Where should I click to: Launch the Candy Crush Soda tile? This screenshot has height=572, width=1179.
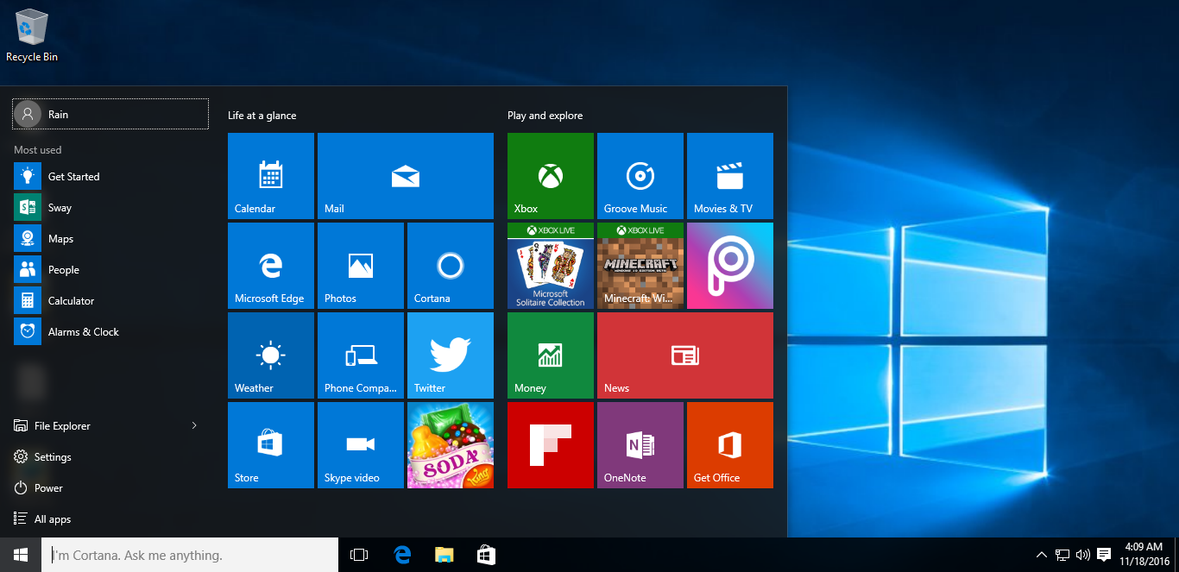click(x=451, y=445)
